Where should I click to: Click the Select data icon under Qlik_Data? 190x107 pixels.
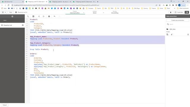click(x=167, y=34)
